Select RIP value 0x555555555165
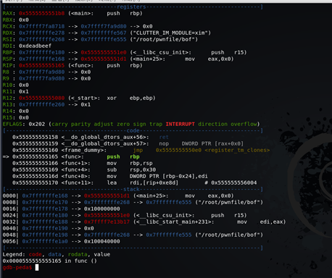 42,65
